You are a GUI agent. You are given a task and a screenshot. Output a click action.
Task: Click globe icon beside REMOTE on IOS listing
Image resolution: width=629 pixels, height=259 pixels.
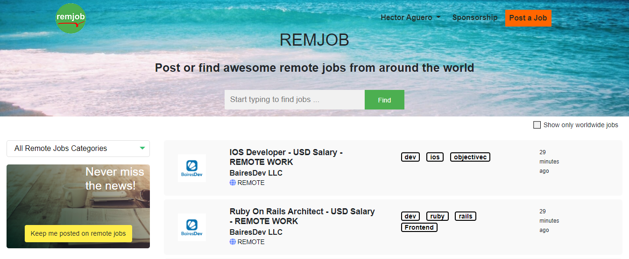(233, 183)
